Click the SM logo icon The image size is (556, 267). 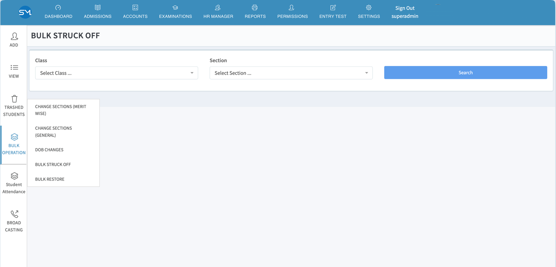coord(25,13)
